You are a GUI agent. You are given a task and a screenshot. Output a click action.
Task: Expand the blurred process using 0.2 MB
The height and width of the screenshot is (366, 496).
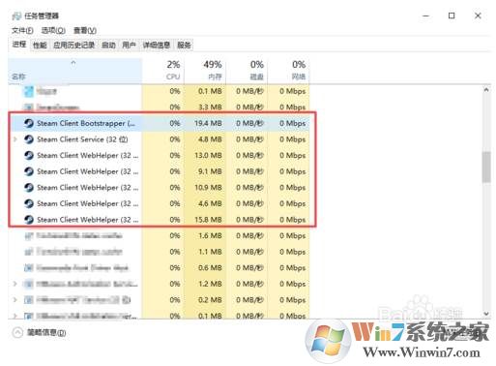15,300
